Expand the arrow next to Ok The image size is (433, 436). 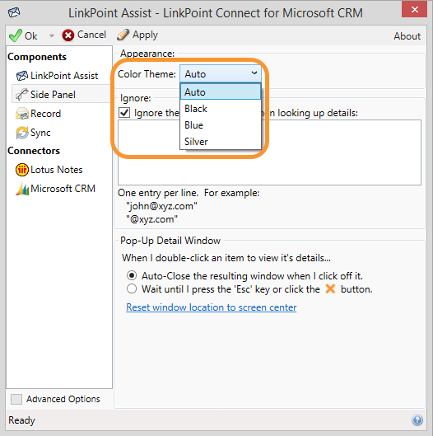(51, 35)
